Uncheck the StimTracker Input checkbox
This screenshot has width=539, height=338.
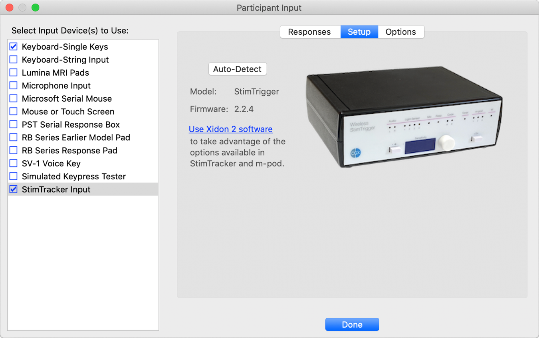click(x=13, y=189)
